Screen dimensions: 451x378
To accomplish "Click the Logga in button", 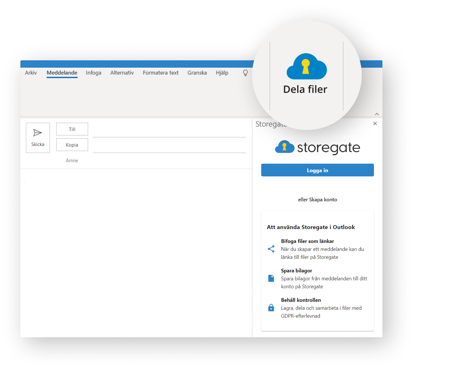I will [x=318, y=170].
